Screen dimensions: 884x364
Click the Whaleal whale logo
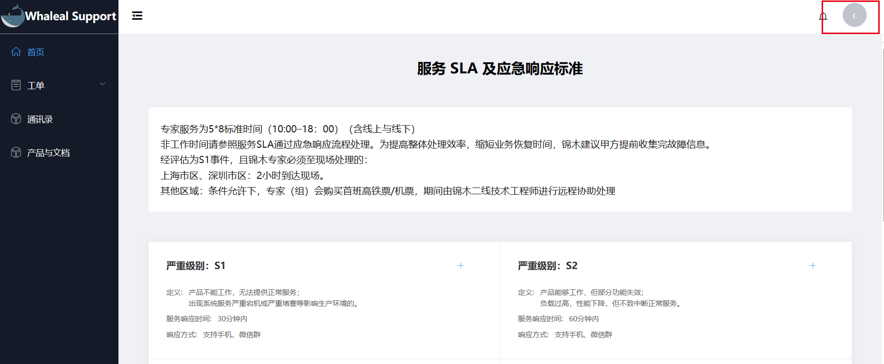tap(13, 16)
